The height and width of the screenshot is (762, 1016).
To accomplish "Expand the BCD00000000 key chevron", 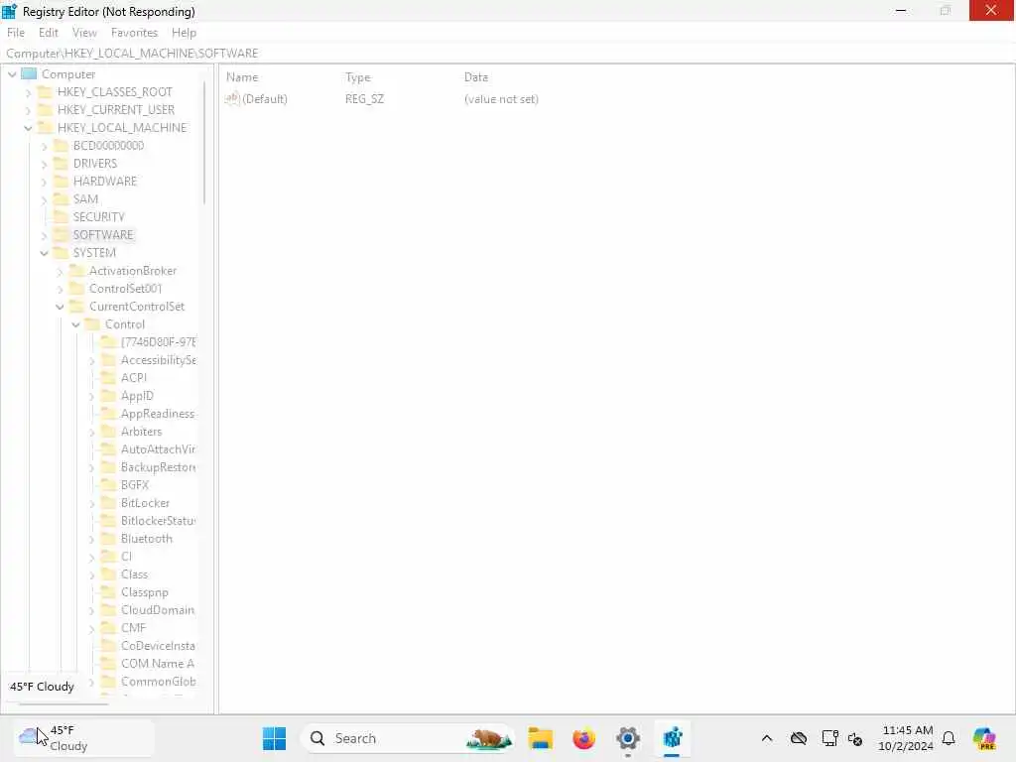I will coord(44,147).
